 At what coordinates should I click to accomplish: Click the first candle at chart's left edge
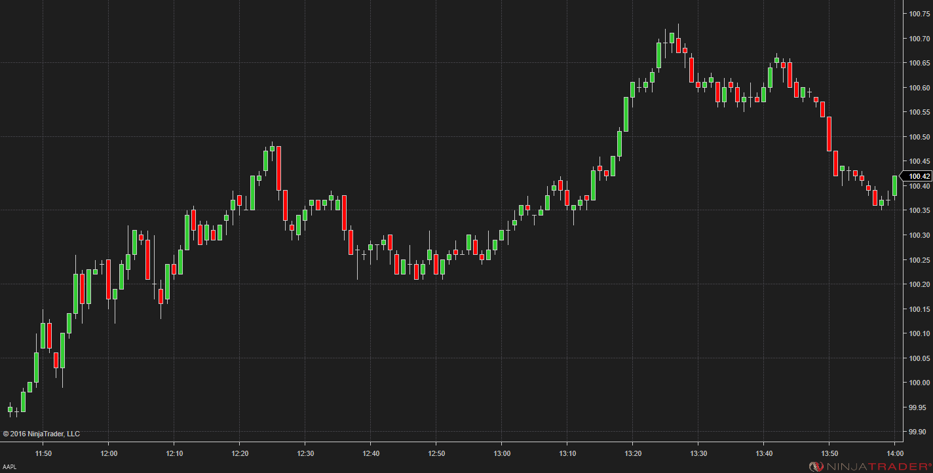pos(10,409)
